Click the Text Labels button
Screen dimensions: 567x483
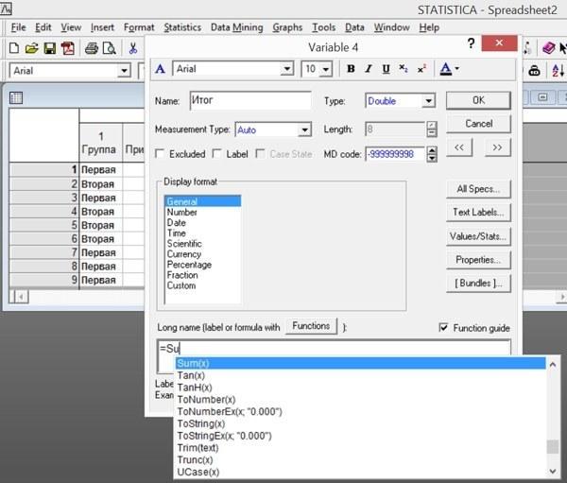point(478,213)
